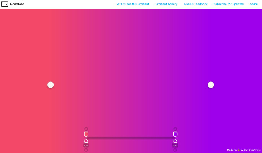Select the opacity marker under purple stop
The width and height of the screenshot is (262, 153).
click(175, 141)
